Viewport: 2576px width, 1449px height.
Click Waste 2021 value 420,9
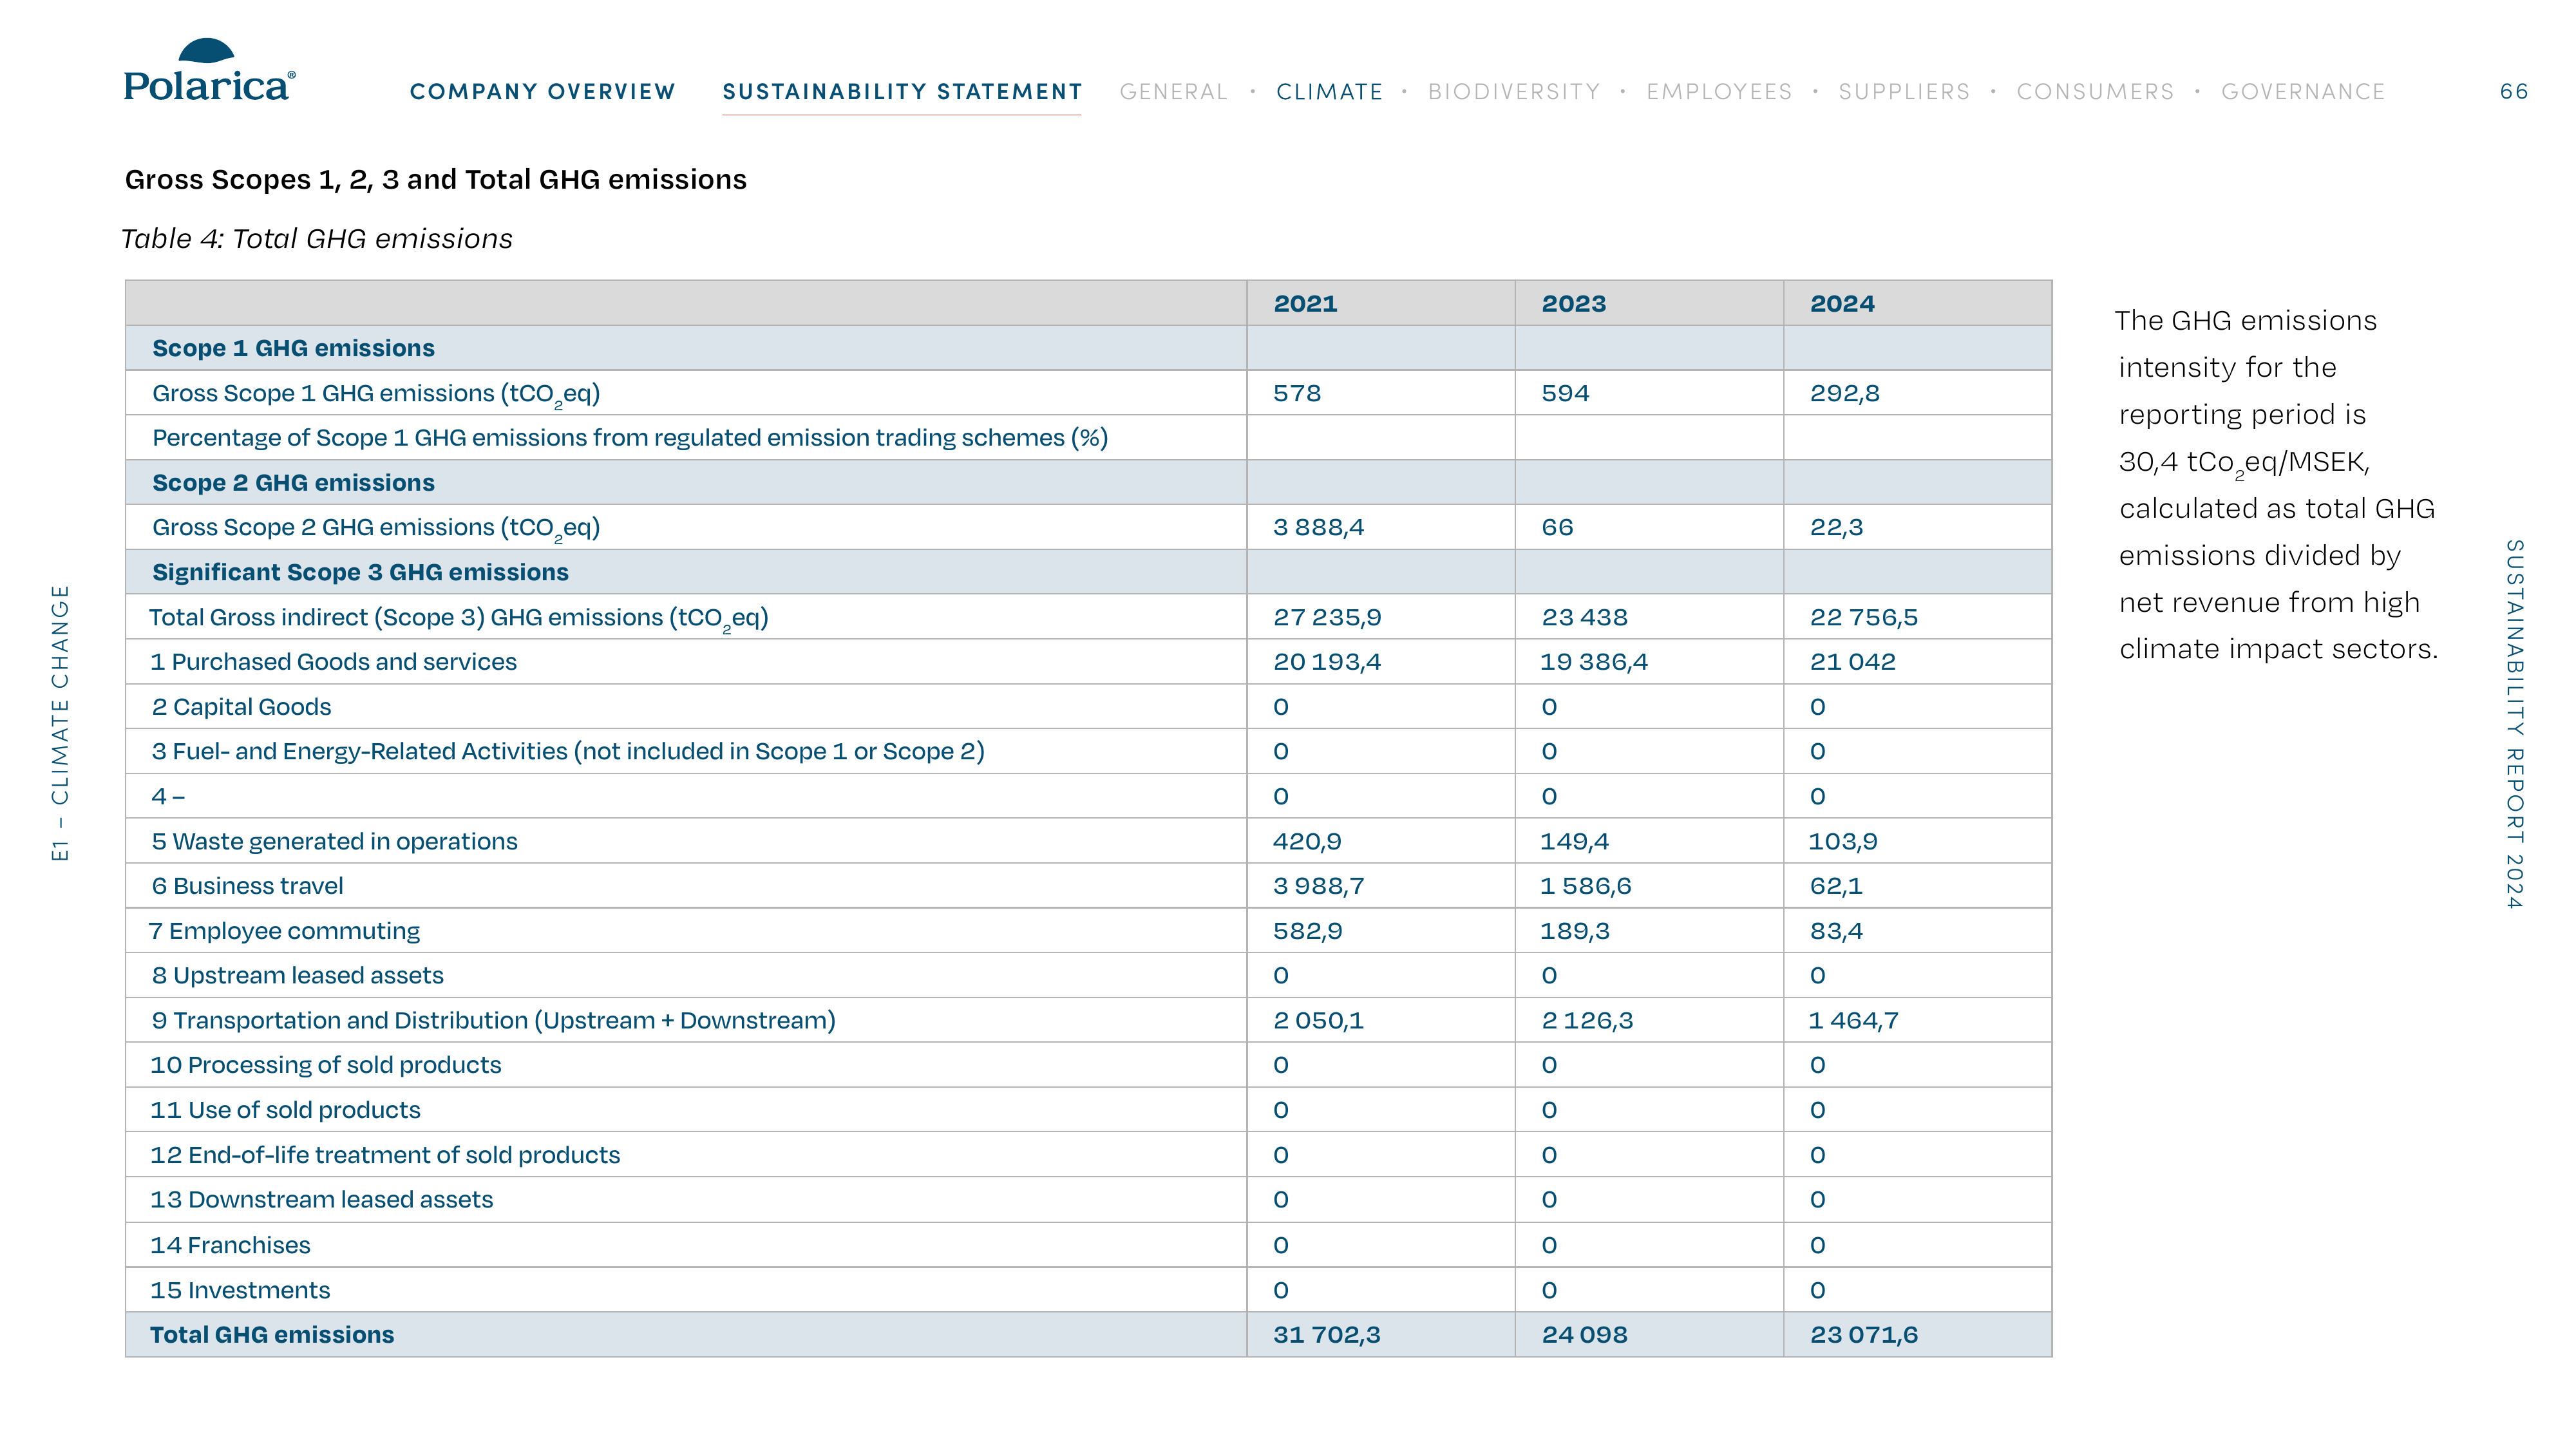1307,841
